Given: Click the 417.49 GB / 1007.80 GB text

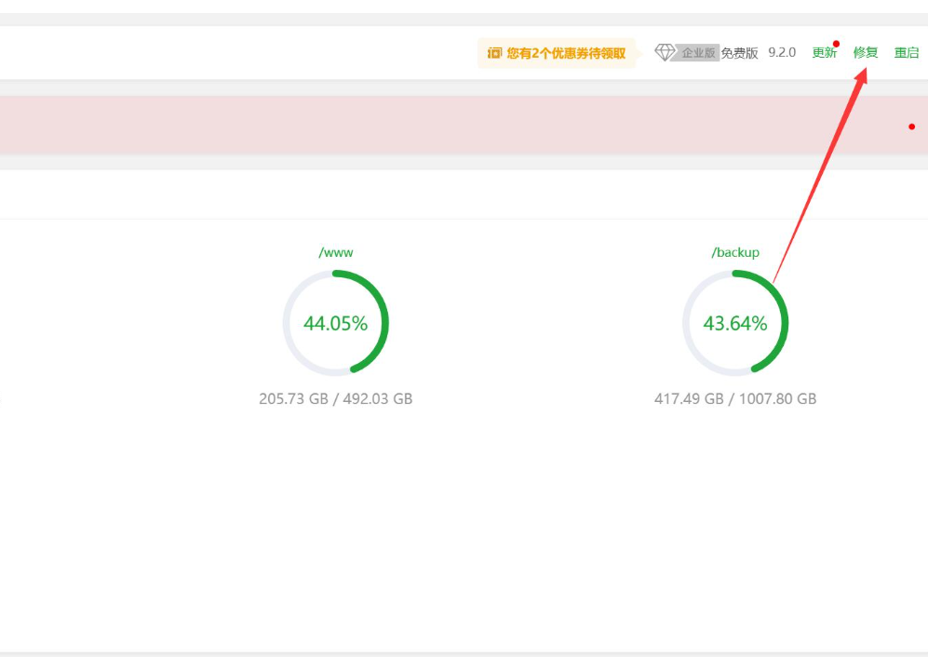Looking at the screenshot, I should coord(735,398).
